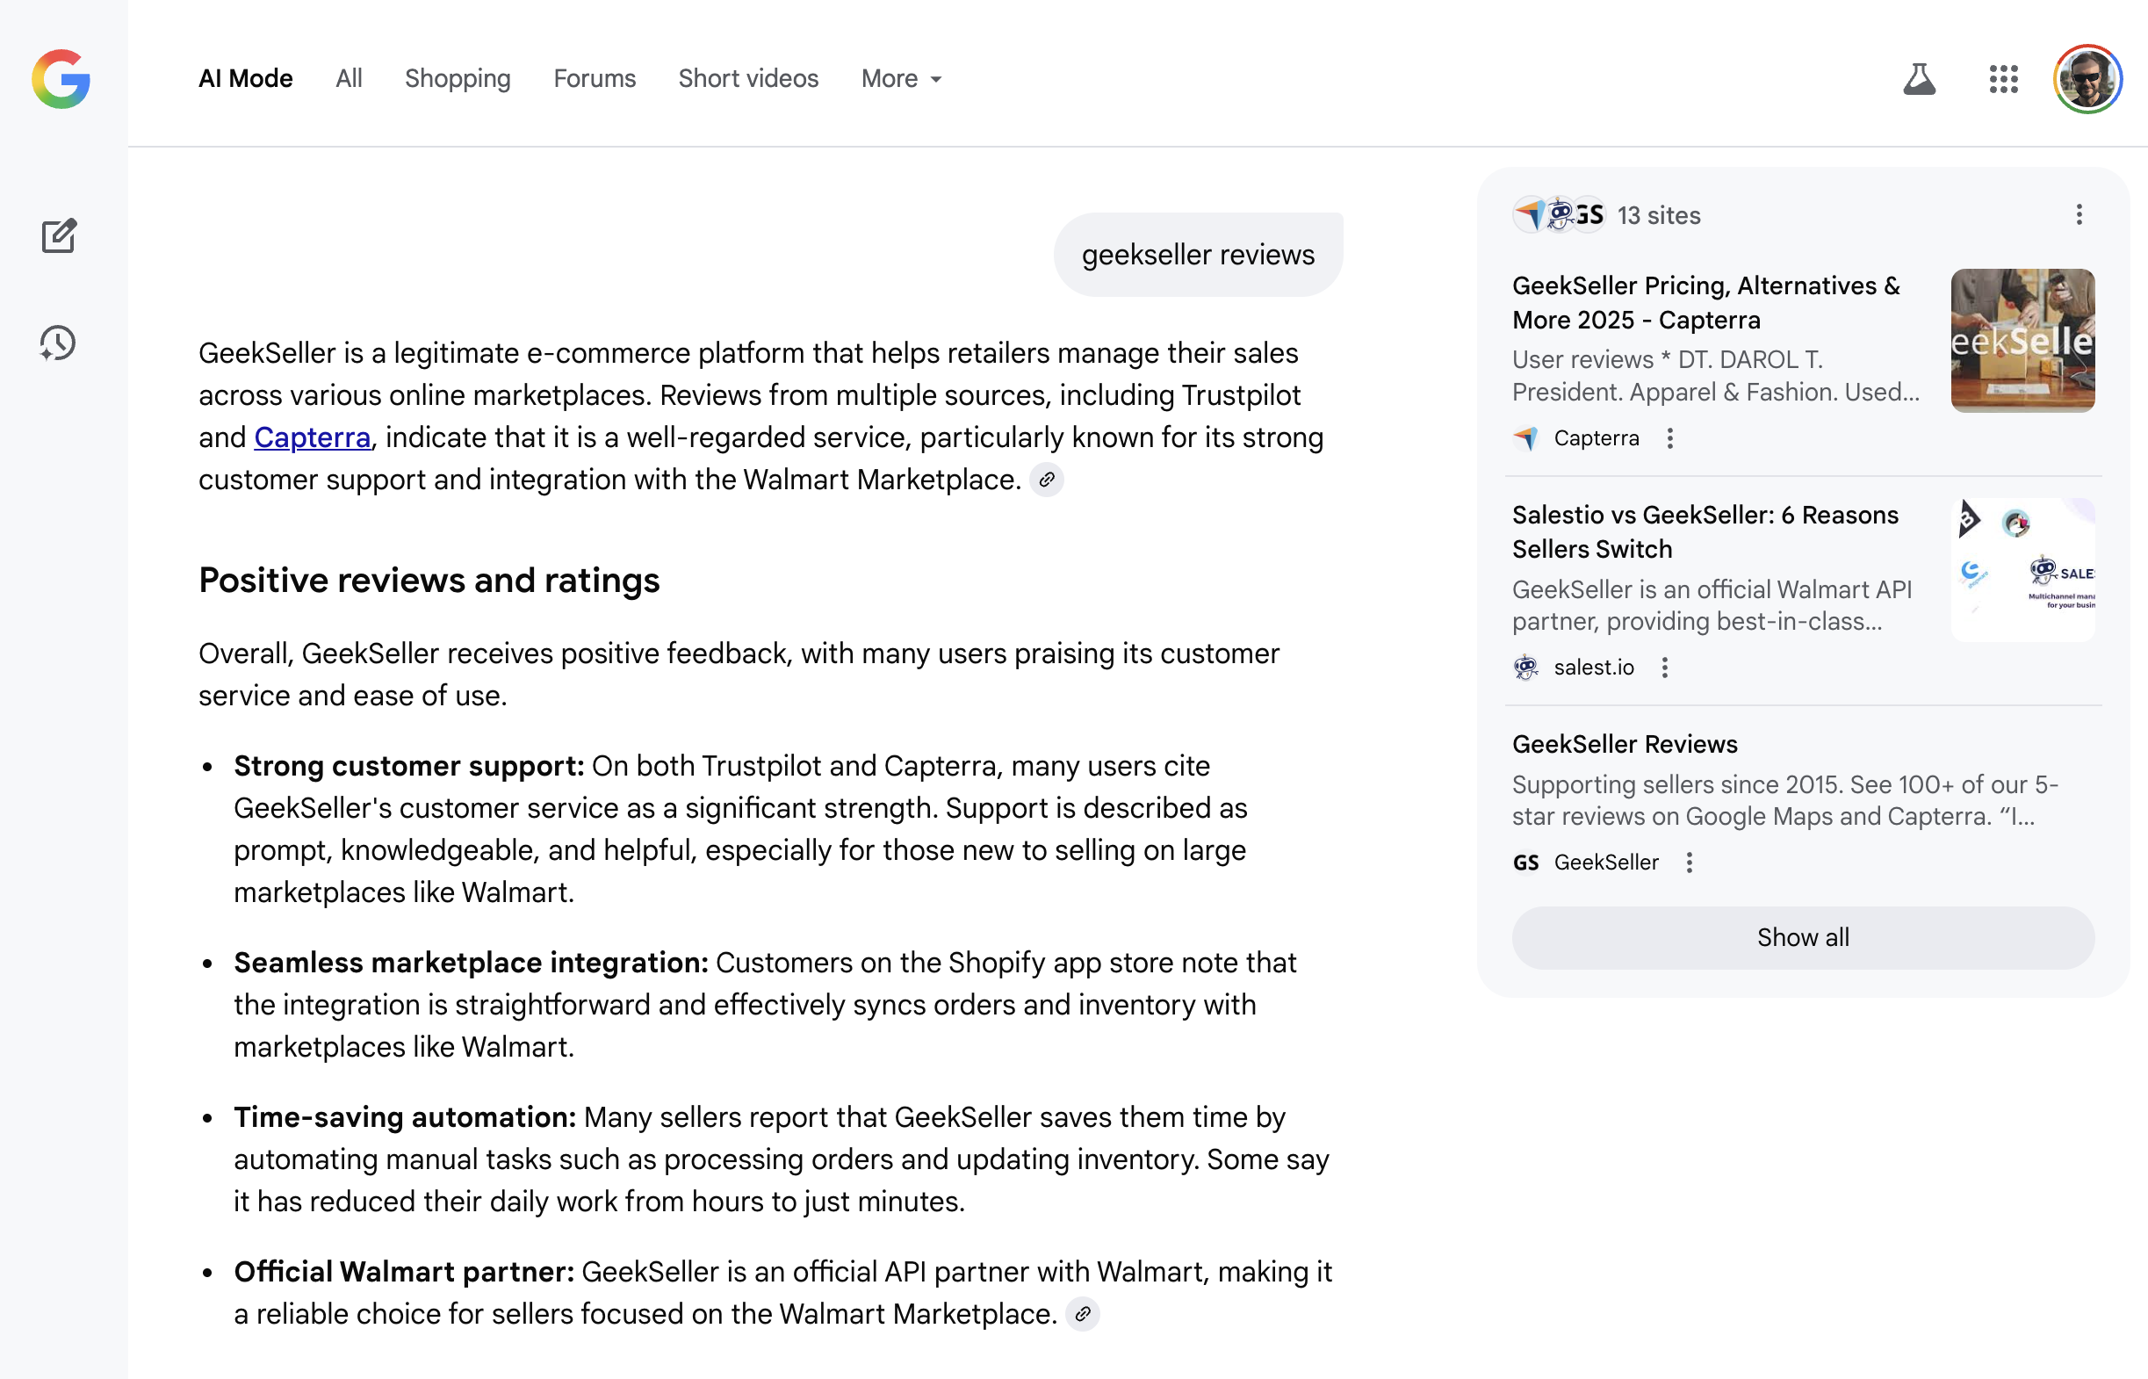Switch to the Forums tab

tap(595, 79)
